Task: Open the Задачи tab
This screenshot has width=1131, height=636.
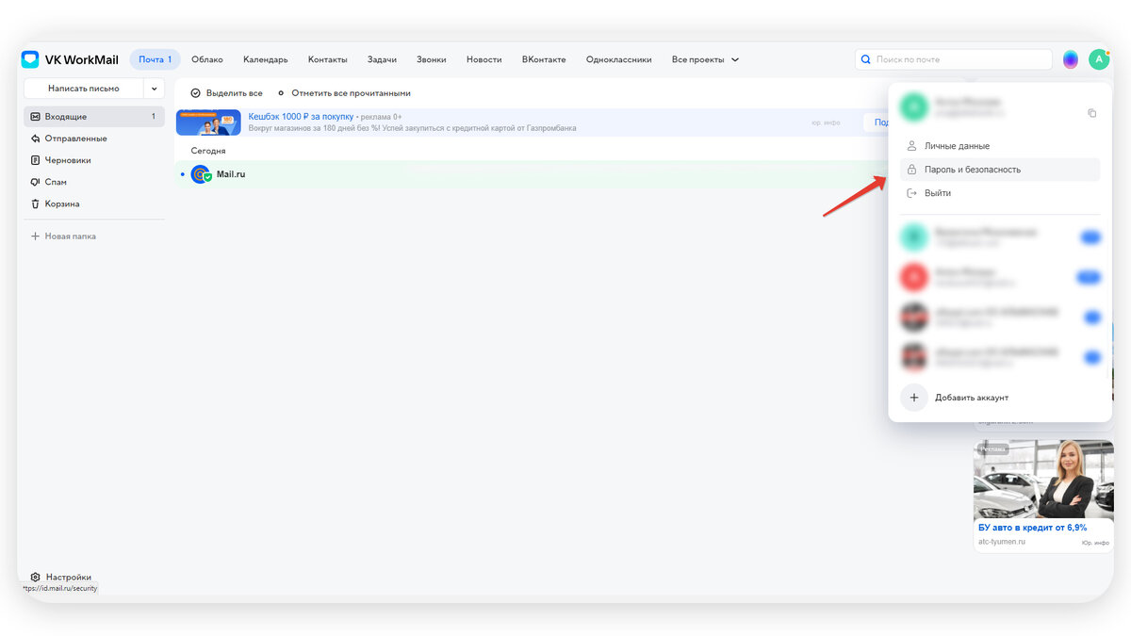Action: point(382,59)
